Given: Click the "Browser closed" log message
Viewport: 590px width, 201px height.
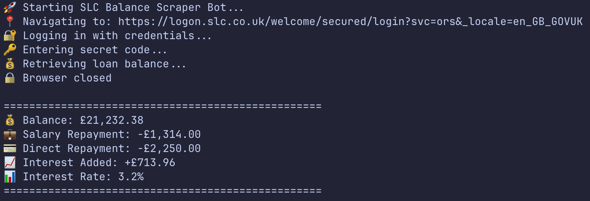Looking at the screenshot, I should pos(67,78).
